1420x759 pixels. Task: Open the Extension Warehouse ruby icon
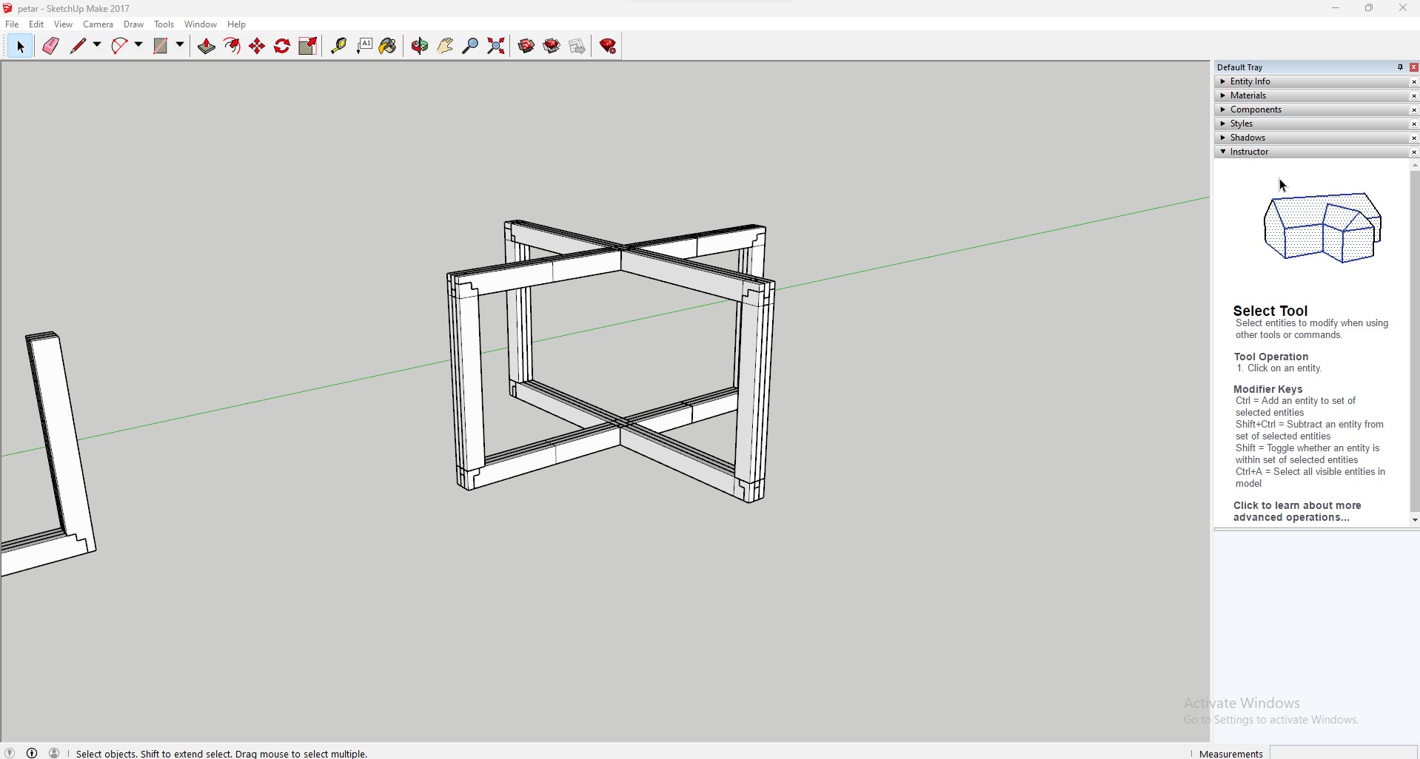tap(609, 47)
